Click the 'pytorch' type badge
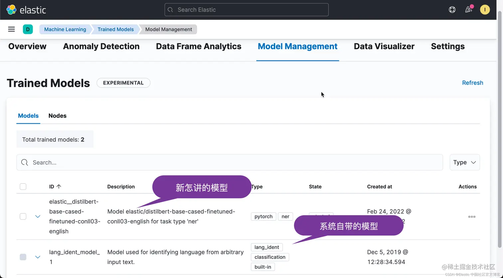Viewport: 503px width, 278px height. pos(263,216)
